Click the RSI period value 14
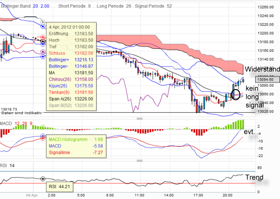The width and height of the screenshot is (280, 199). [12, 165]
